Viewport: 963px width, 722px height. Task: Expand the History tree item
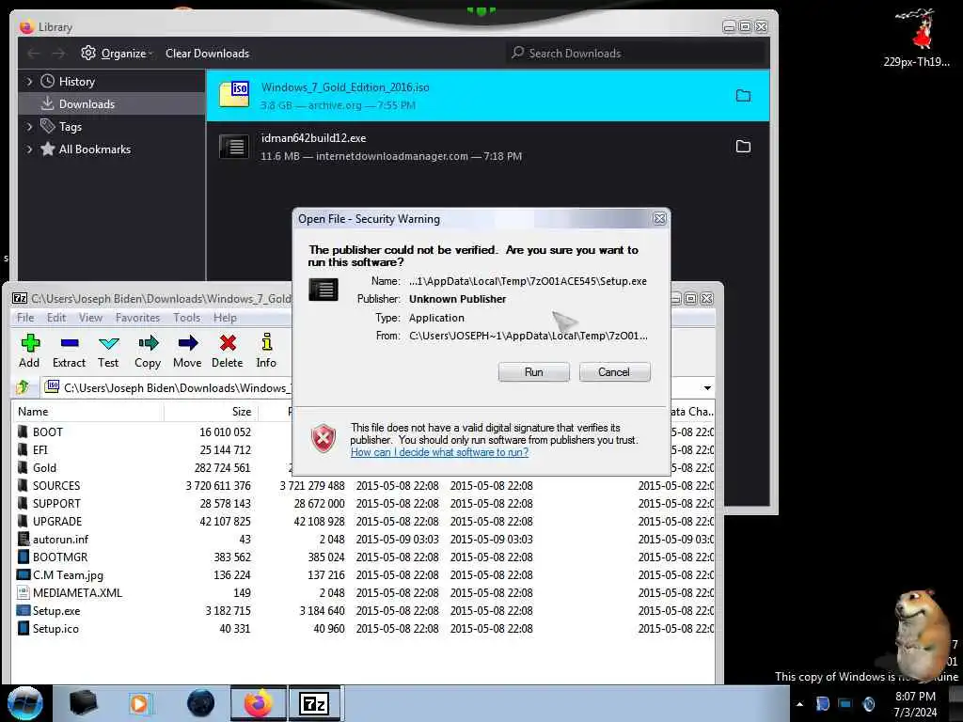pos(29,81)
